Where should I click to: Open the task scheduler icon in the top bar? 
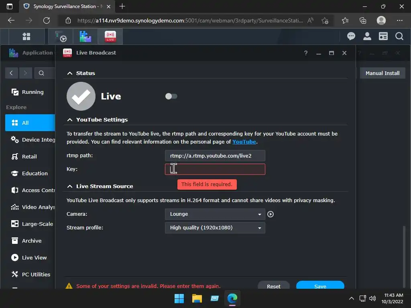61,36
